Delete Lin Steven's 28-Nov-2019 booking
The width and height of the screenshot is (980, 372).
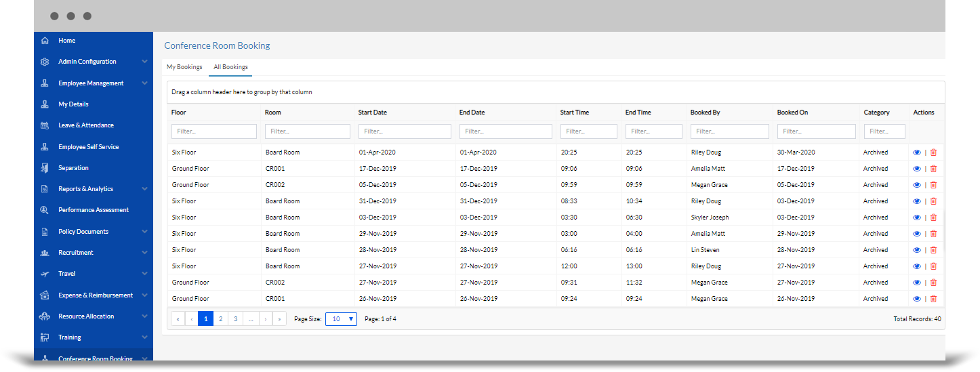point(933,250)
